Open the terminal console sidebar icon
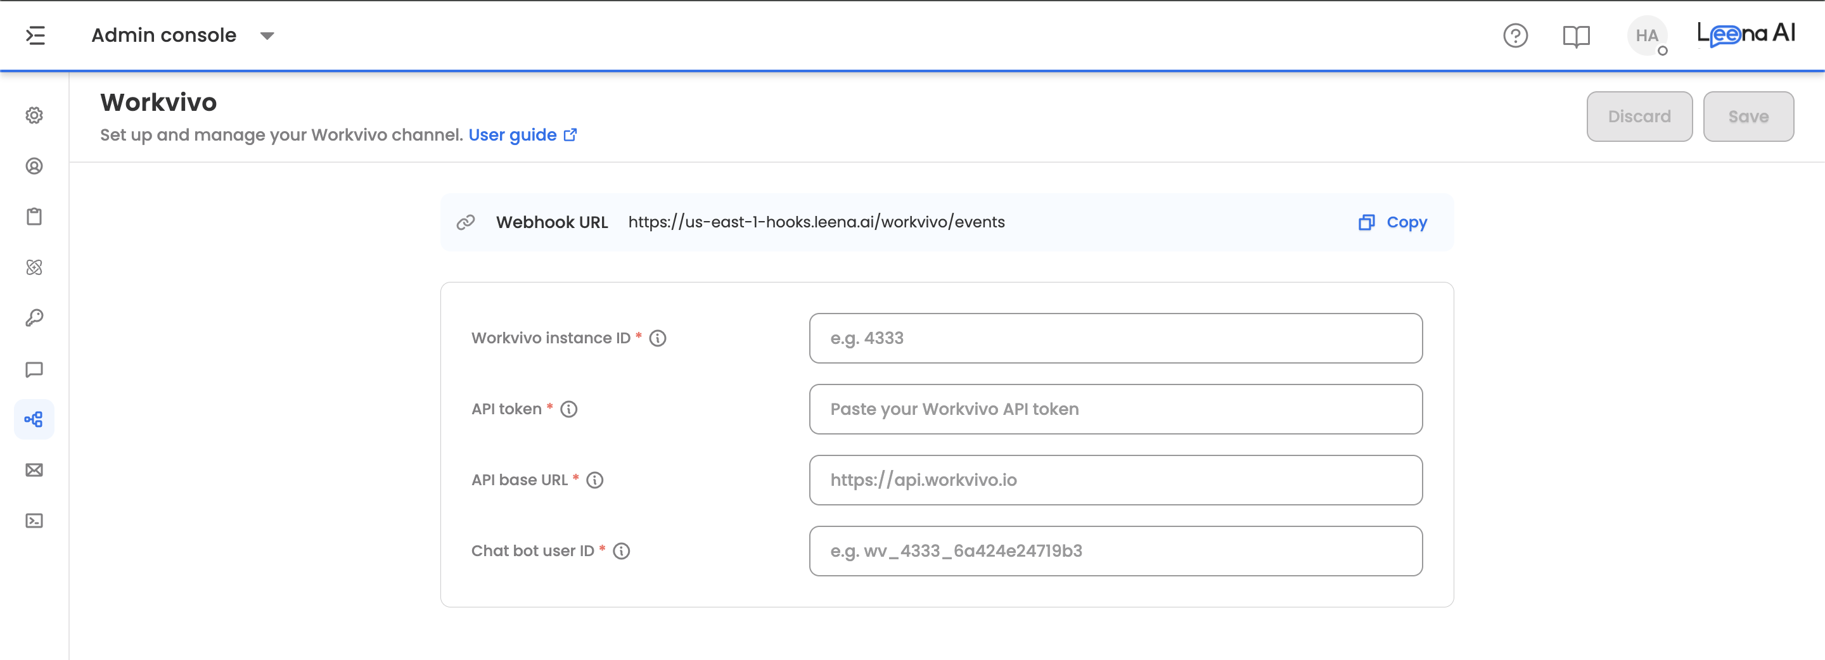The image size is (1825, 660). 34,521
